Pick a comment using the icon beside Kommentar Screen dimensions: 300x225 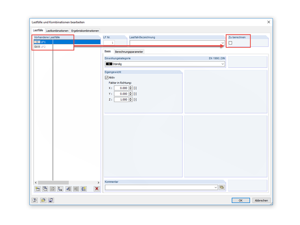(222, 187)
